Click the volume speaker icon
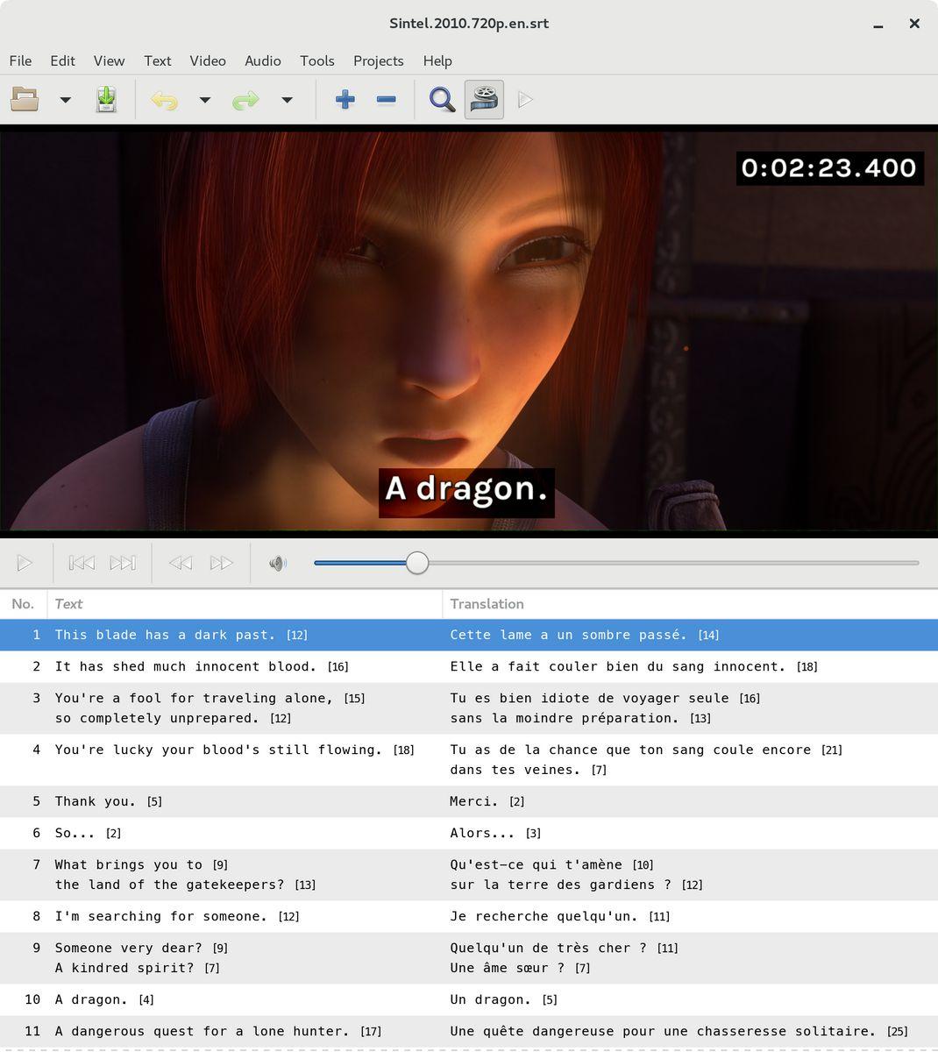The width and height of the screenshot is (938, 1052). pyautogui.click(x=278, y=563)
